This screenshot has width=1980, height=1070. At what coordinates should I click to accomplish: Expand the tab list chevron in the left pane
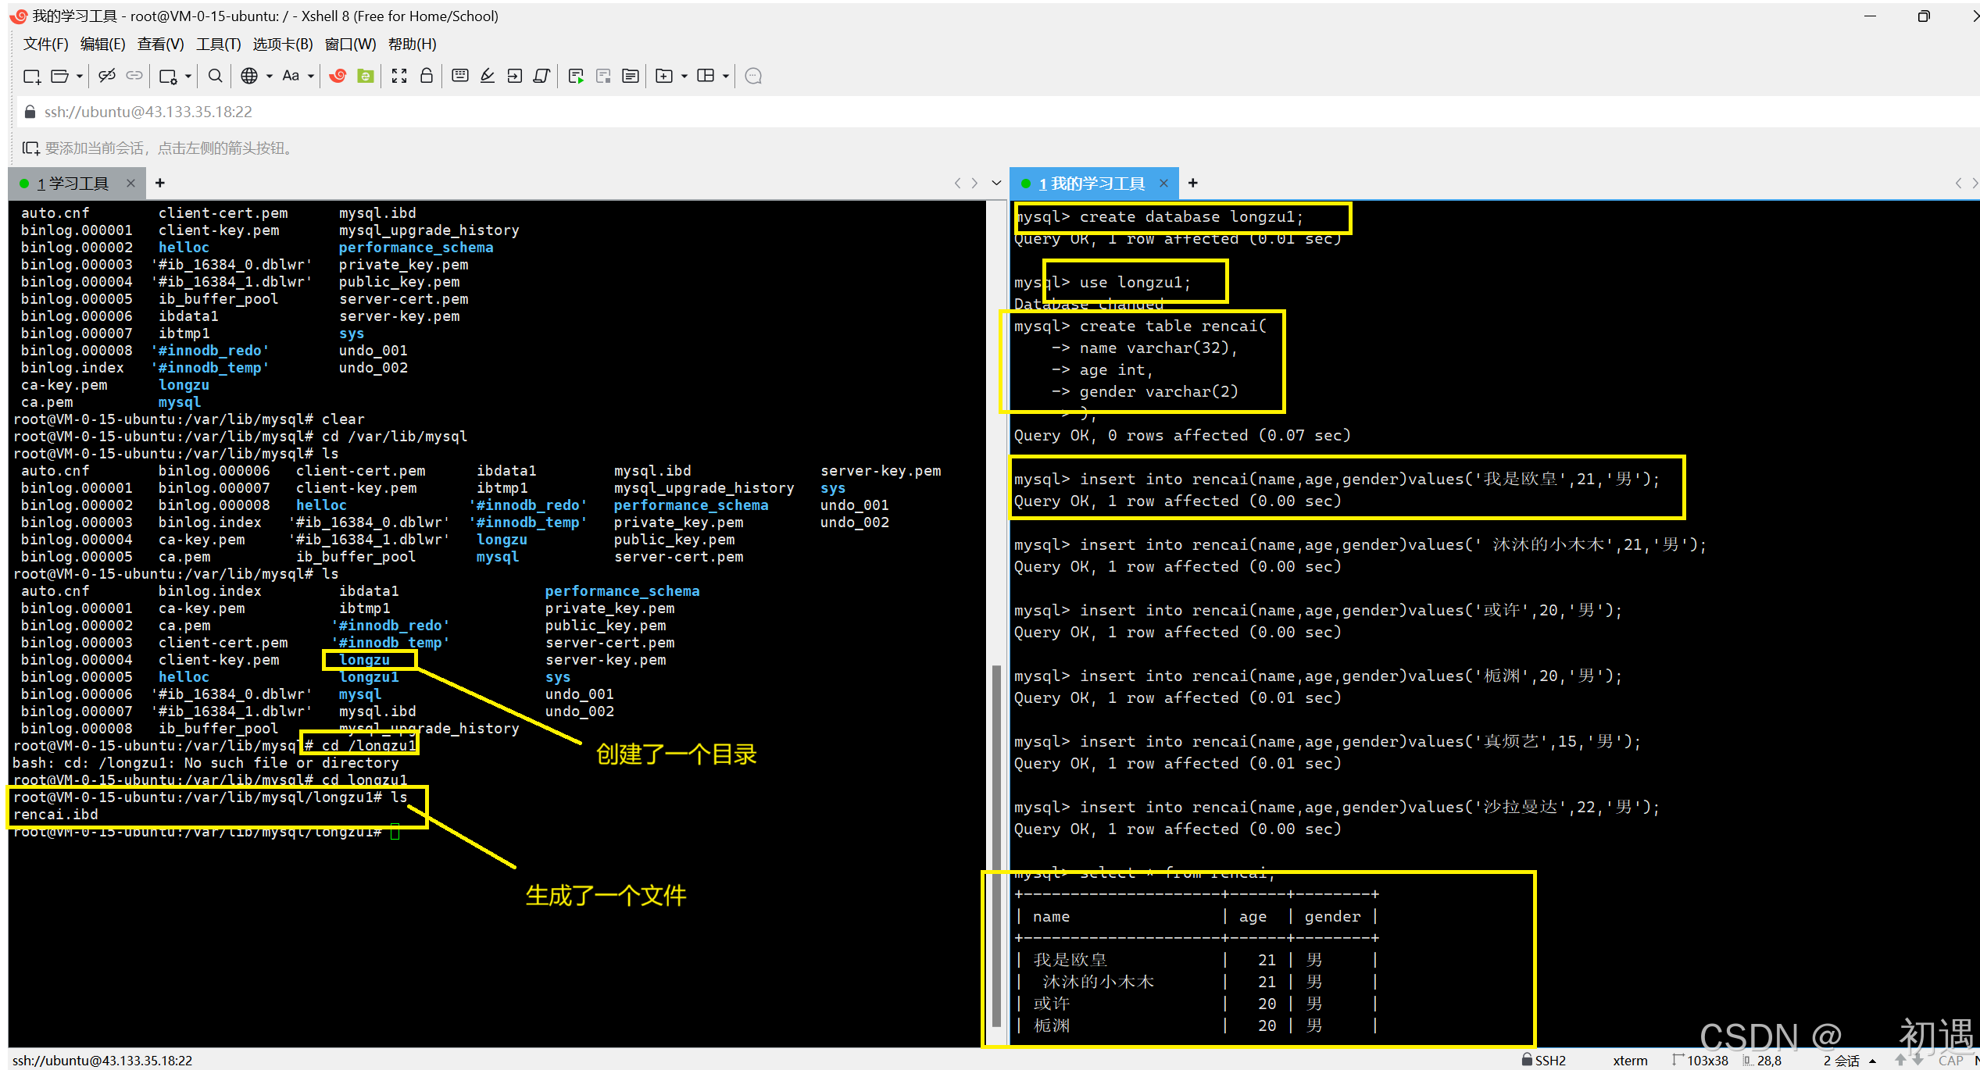coord(996,183)
